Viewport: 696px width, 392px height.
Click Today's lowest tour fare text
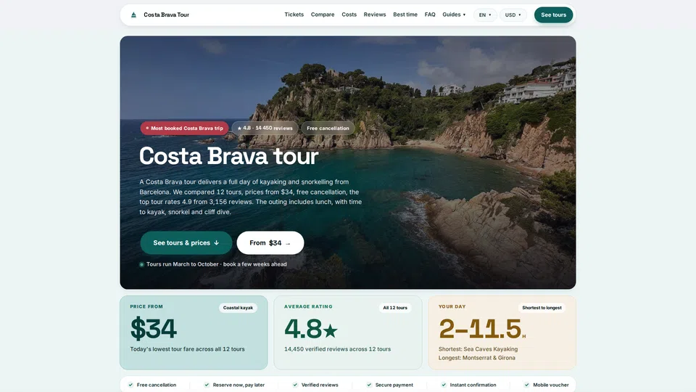point(187,349)
